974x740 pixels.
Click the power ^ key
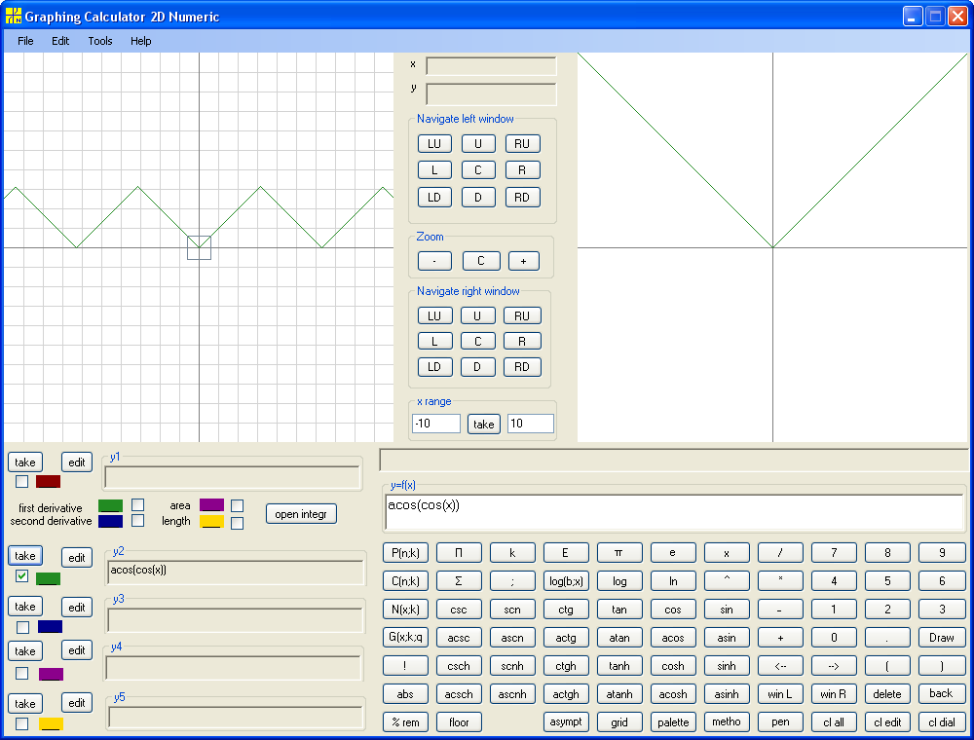pyautogui.click(x=727, y=581)
